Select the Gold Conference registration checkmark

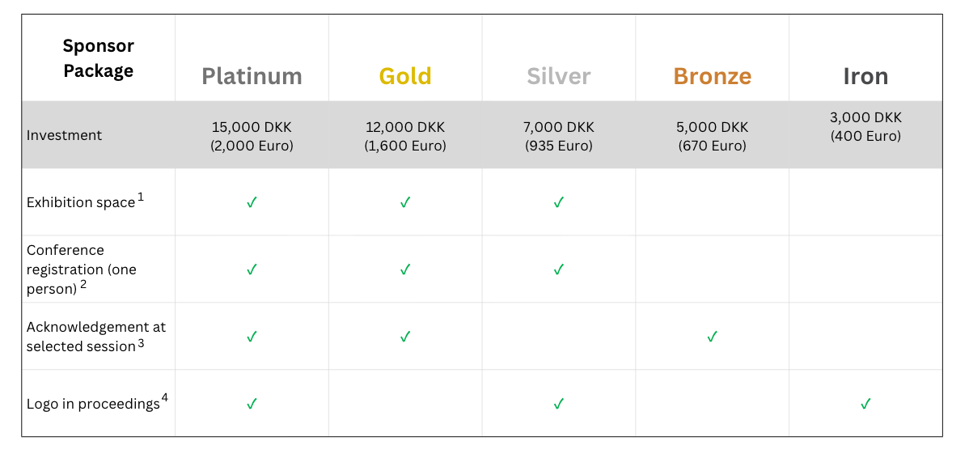click(x=405, y=269)
